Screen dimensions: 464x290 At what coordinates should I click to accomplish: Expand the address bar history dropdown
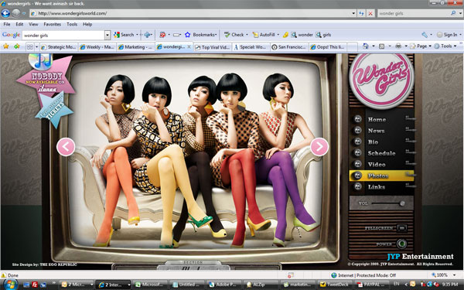[353, 13]
